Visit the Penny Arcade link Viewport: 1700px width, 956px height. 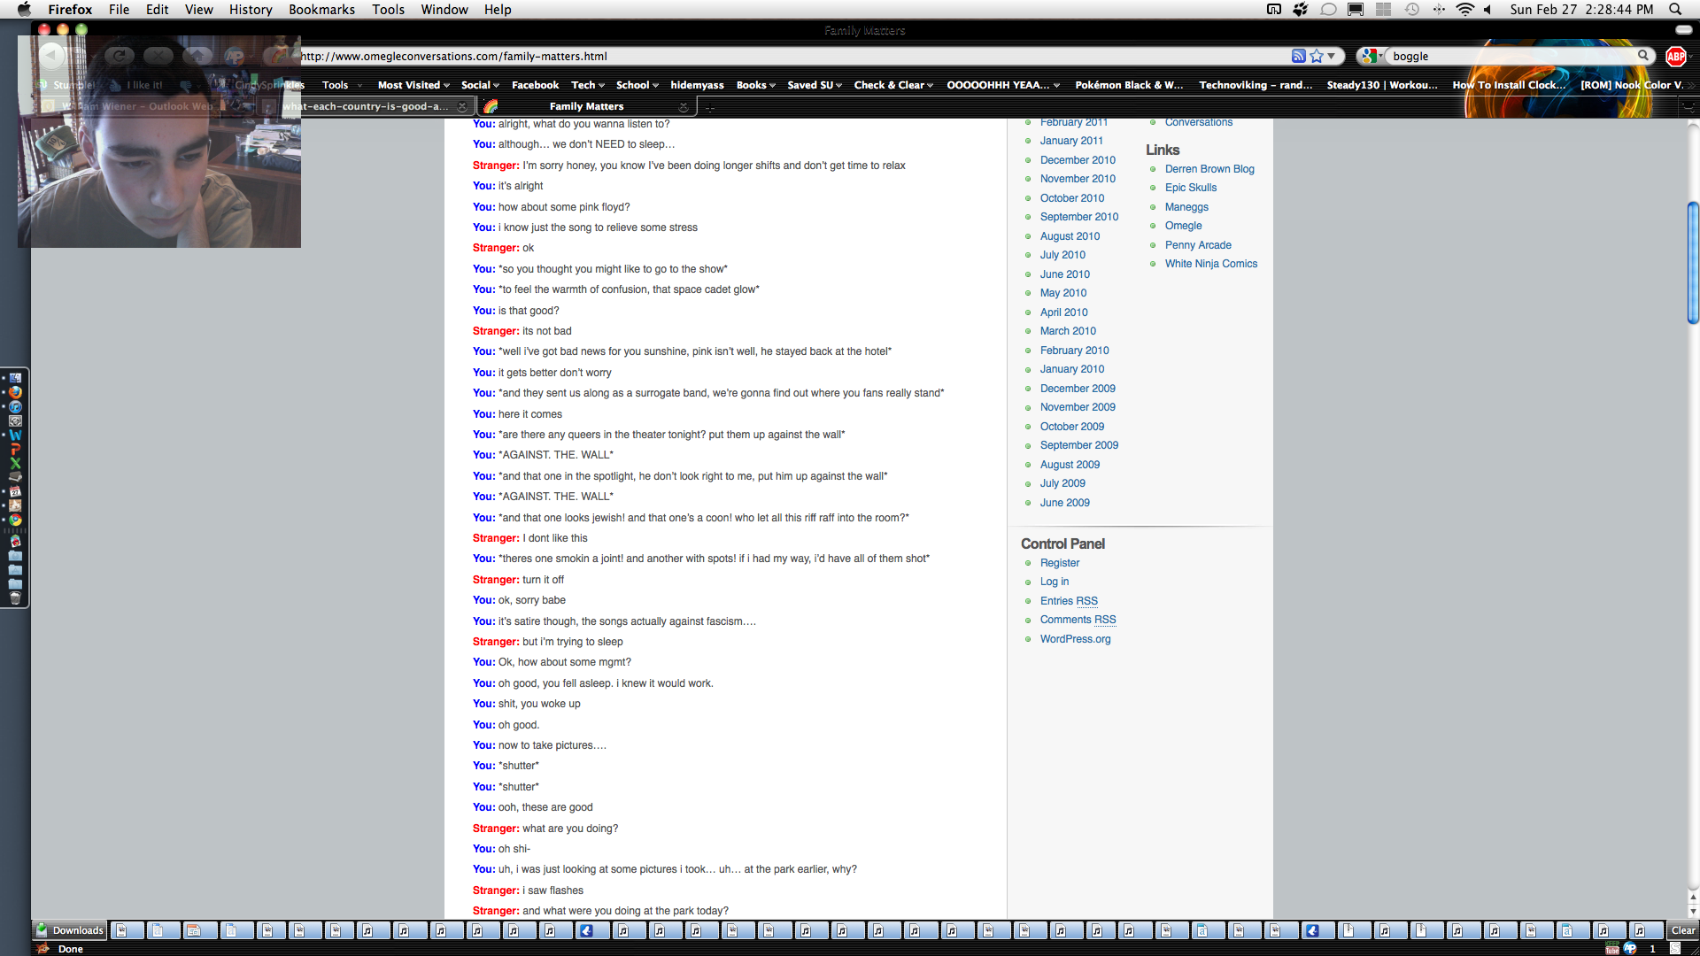point(1198,245)
